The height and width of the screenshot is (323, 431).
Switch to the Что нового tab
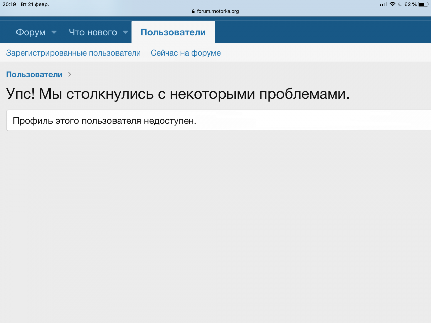(93, 32)
